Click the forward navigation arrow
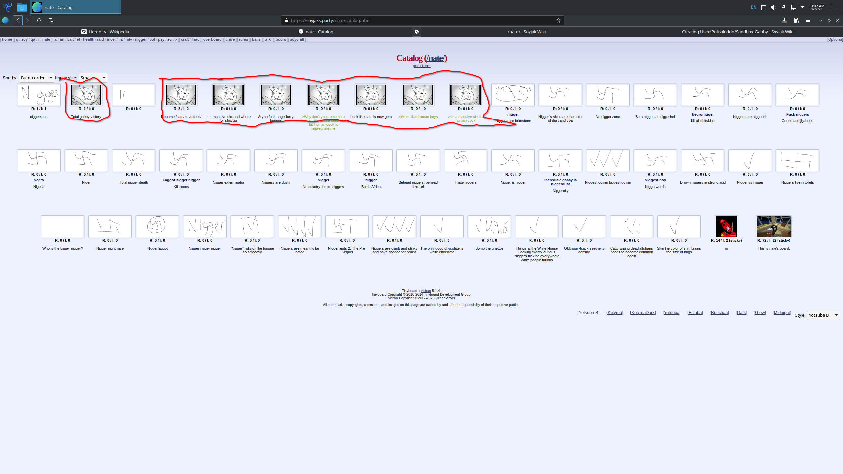The image size is (843, 474). (28, 20)
